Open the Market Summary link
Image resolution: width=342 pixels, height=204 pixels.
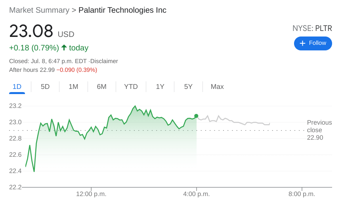[39, 10]
